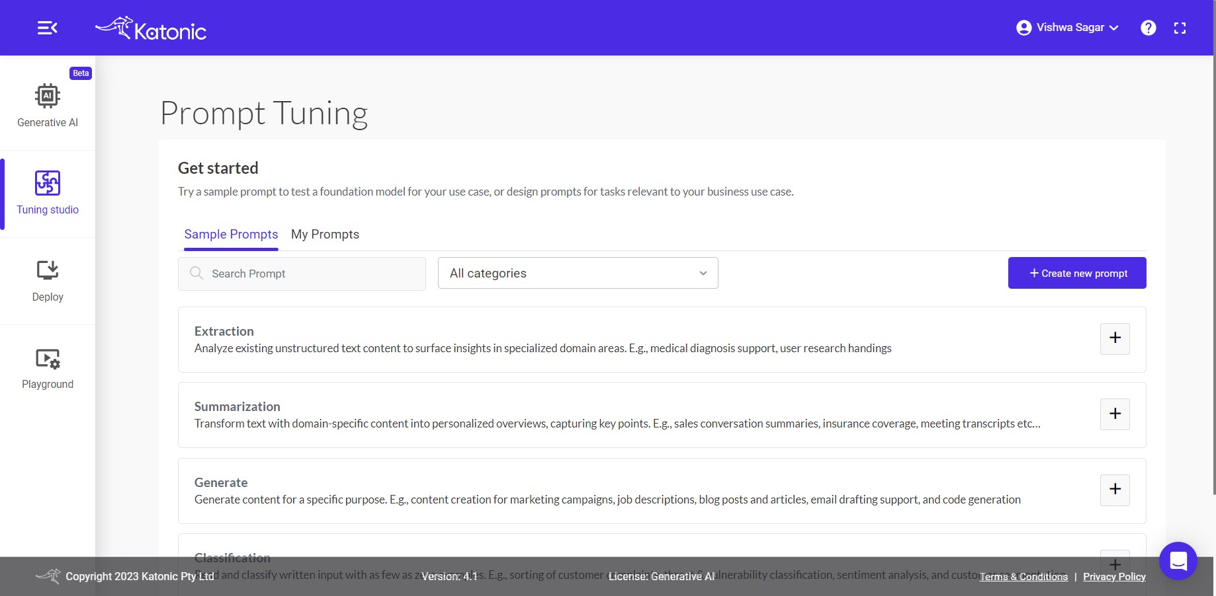Click the Generate heading

tap(221, 482)
